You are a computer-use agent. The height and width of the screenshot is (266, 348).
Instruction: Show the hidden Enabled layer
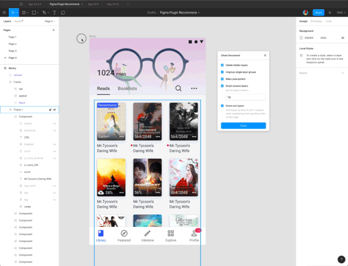(54, 144)
